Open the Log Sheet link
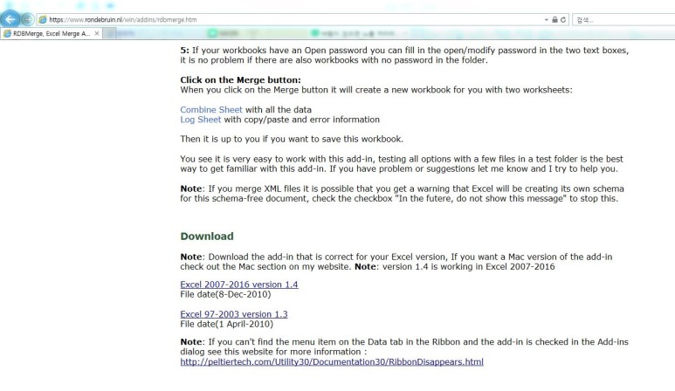Screen dimensions: 675x391 (201, 120)
